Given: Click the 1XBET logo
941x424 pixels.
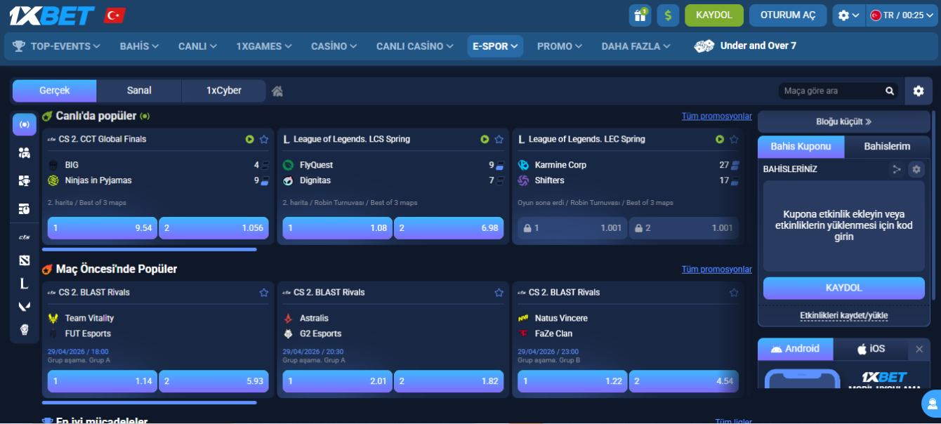Looking at the screenshot, I should (x=51, y=15).
